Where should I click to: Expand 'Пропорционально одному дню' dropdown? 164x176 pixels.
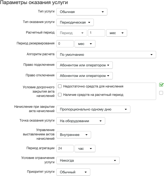click(93, 109)
